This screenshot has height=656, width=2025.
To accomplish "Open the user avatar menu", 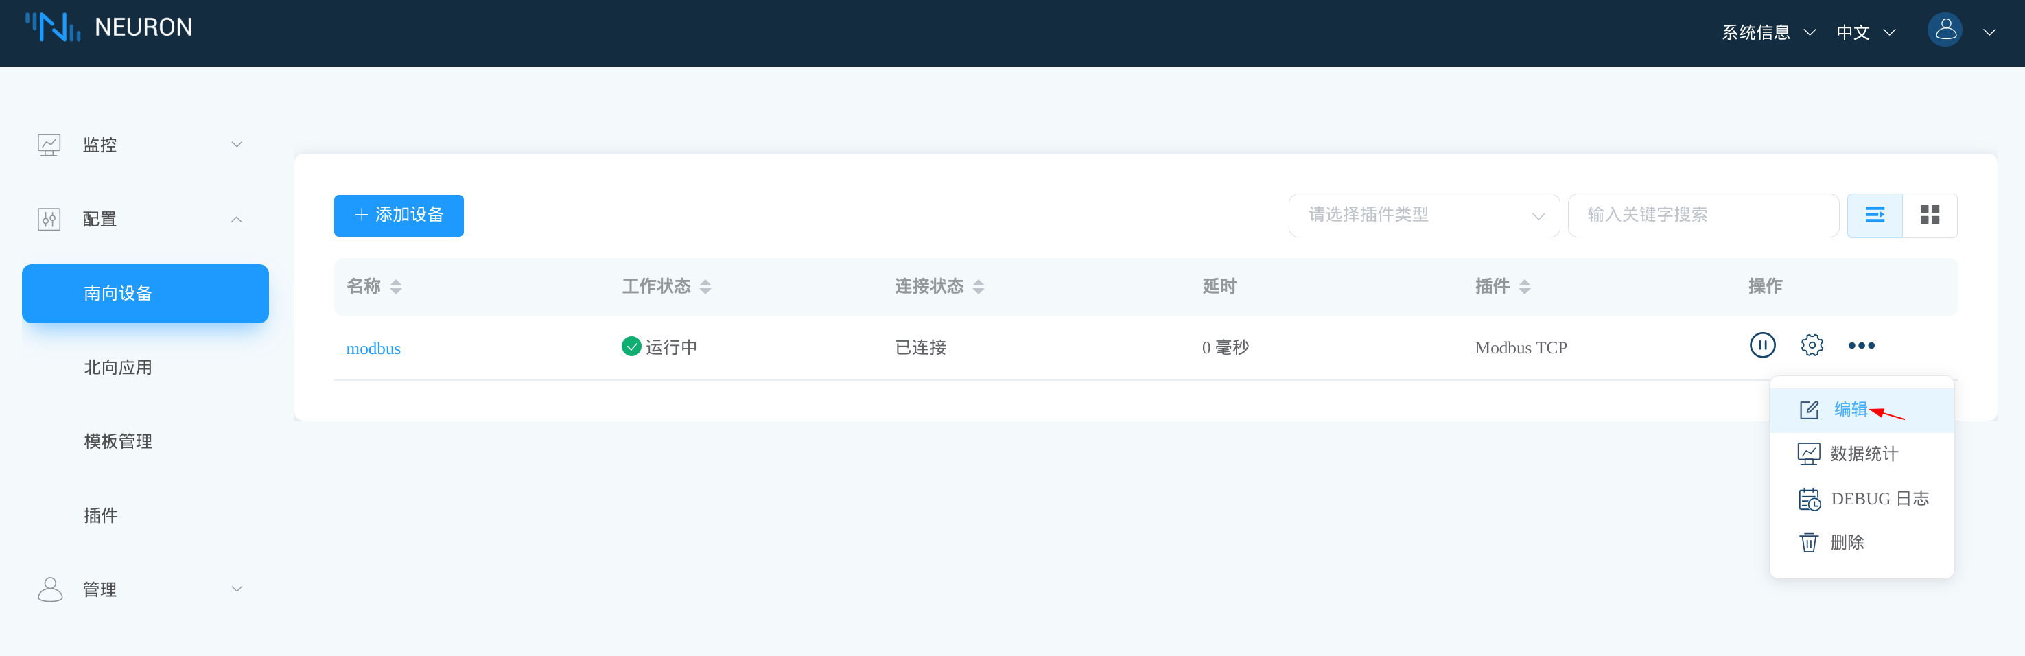I will click(1945, 31).
